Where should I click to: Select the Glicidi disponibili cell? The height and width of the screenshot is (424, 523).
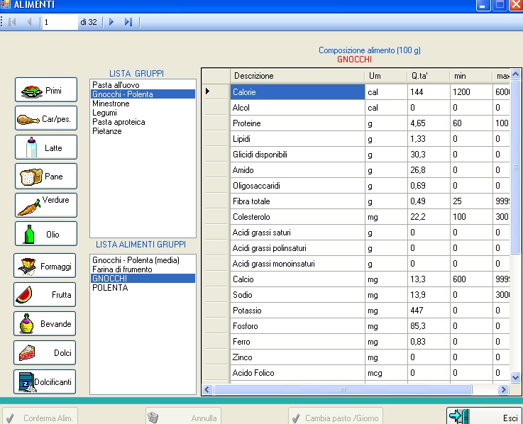tap(297, 155)
